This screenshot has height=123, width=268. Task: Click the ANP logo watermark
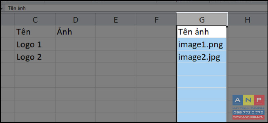(x=248, y=100)
